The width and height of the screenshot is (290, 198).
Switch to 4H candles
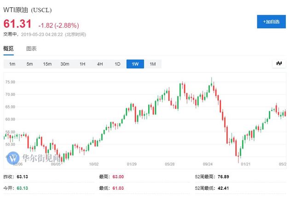tap(100, 64)
